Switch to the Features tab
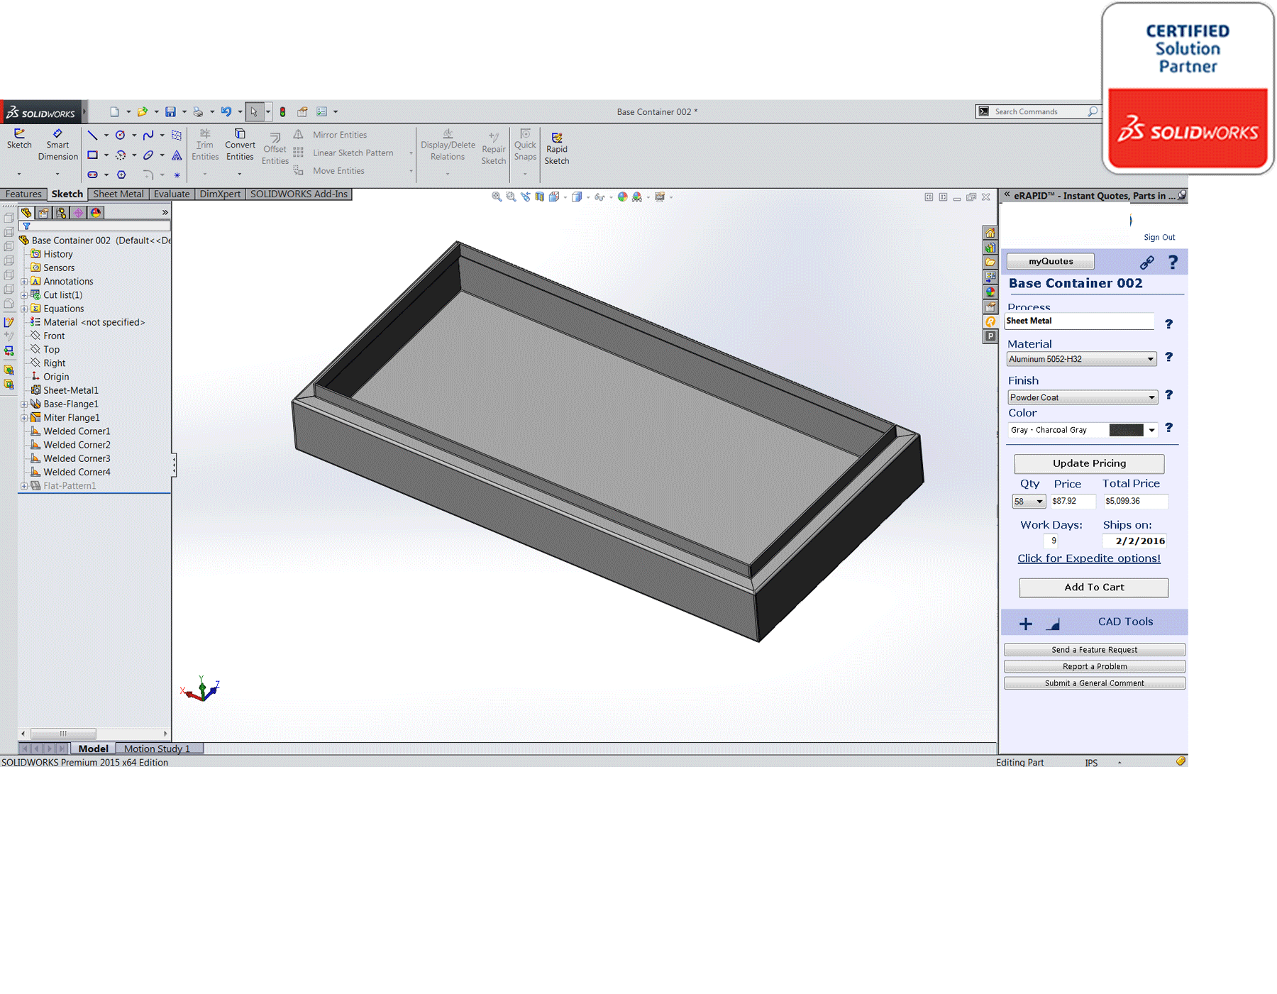The height and width of the screenshot is (994, 1277). [23, 194]
